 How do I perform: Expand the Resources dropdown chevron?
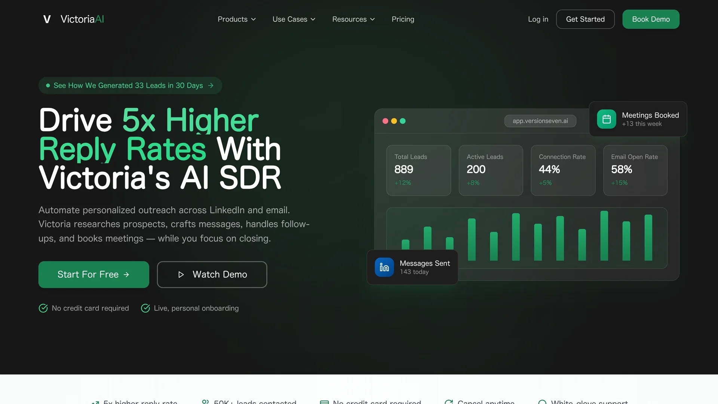372,19
